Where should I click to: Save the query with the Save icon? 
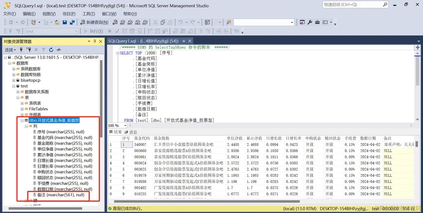click(x=65, y=22)
